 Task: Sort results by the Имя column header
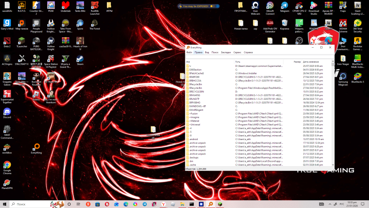tap(210, 62)
